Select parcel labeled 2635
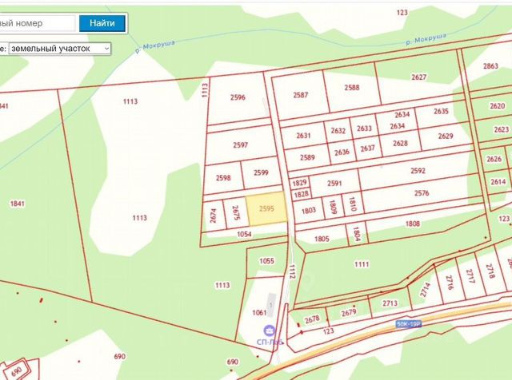512x380 pixels. (x=441, y=111)
